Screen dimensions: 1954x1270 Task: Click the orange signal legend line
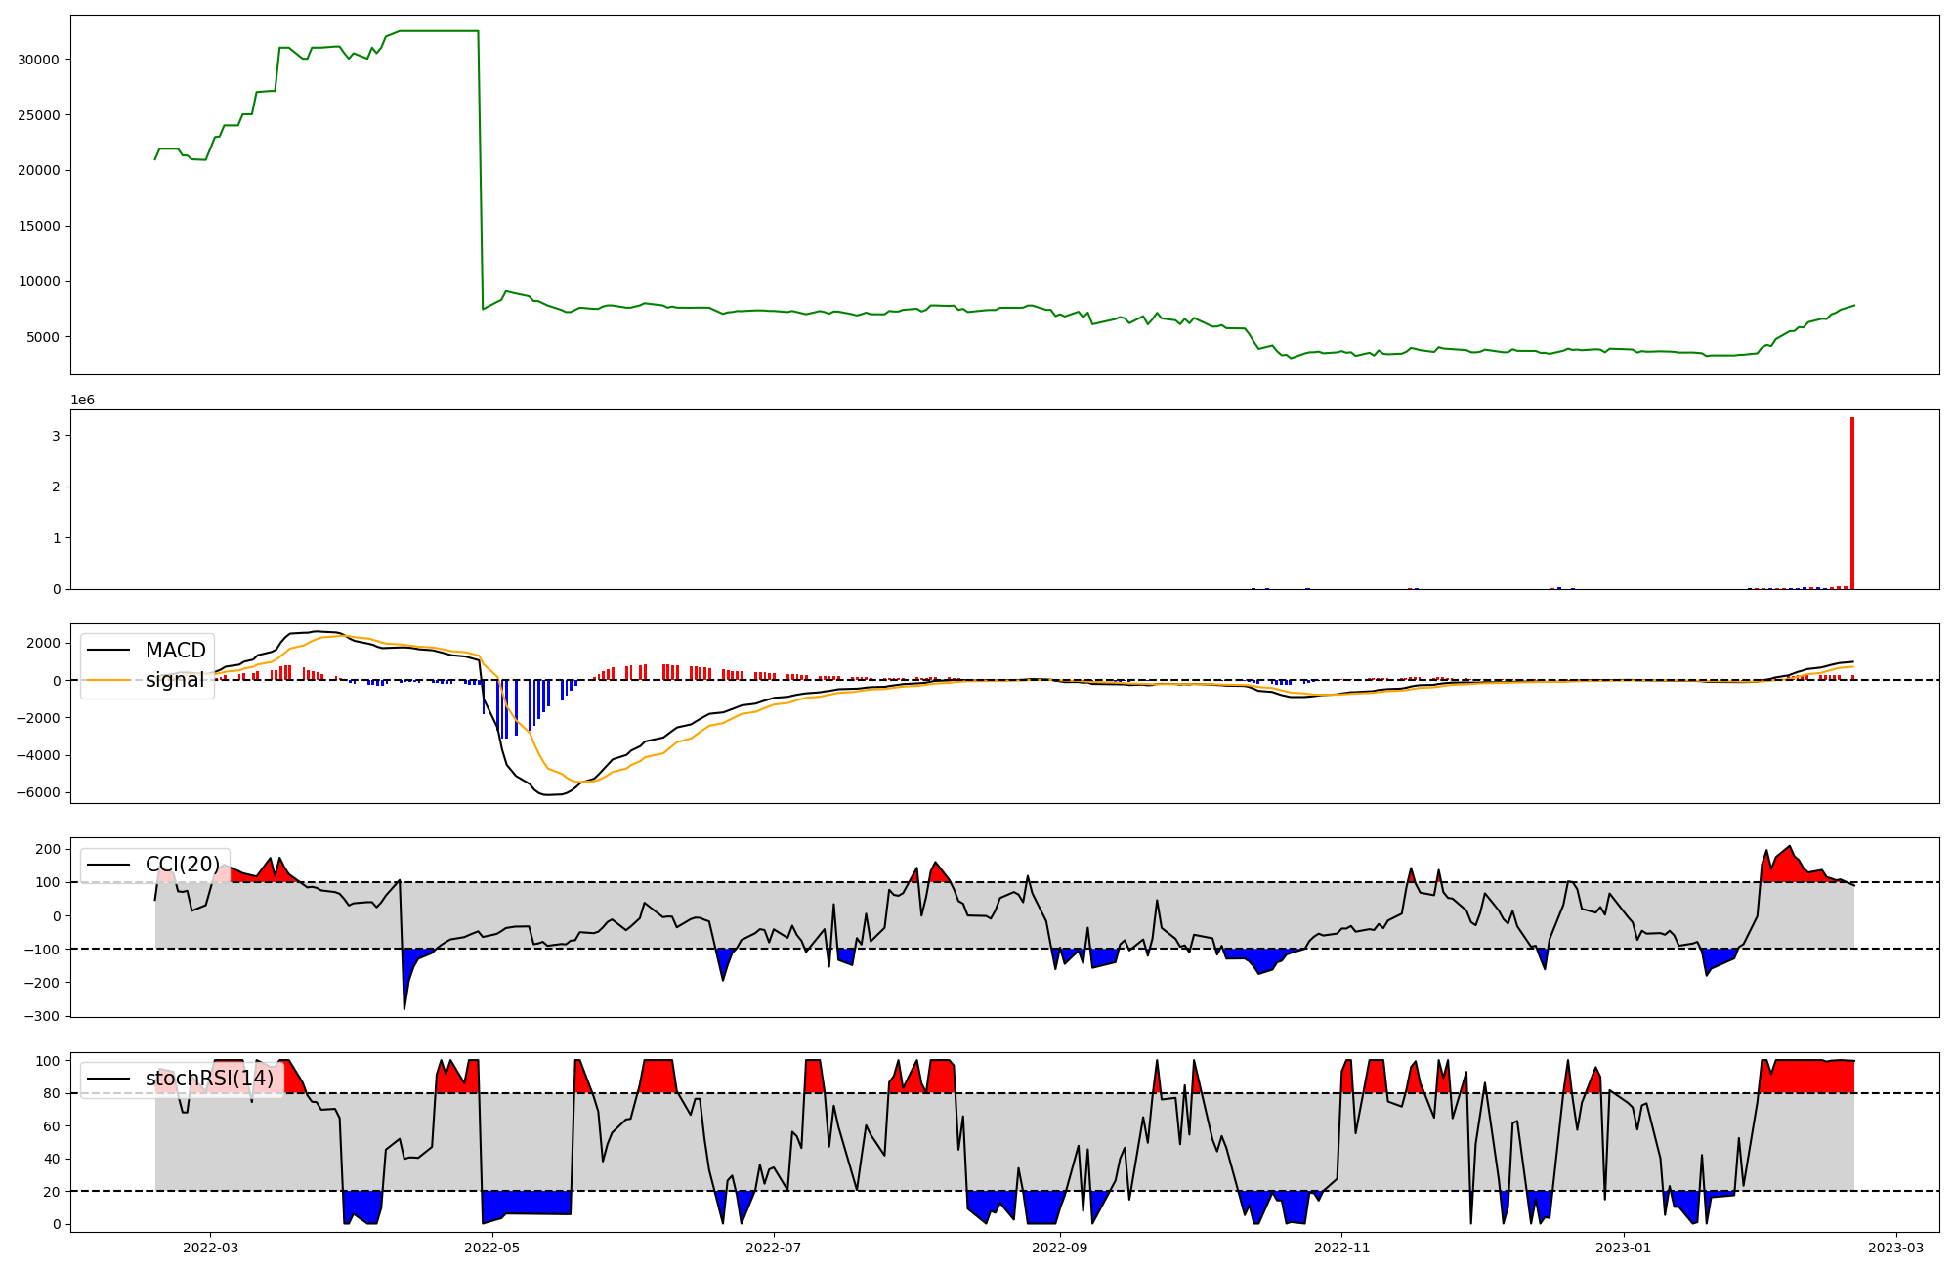pyautogui.click(x=107, y=680)
